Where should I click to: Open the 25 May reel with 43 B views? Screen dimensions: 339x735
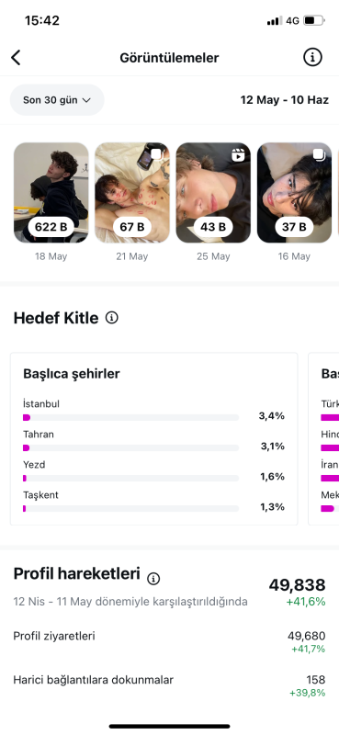213,193
